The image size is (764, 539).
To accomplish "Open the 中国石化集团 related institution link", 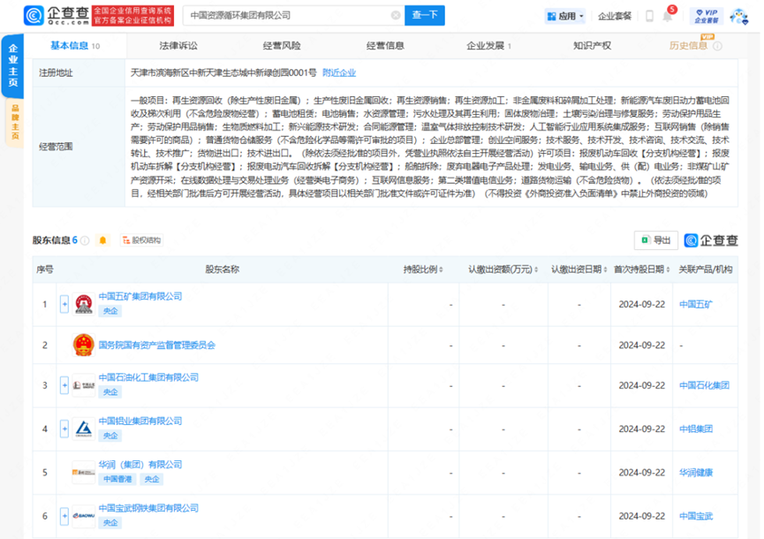I will [704, 385].
